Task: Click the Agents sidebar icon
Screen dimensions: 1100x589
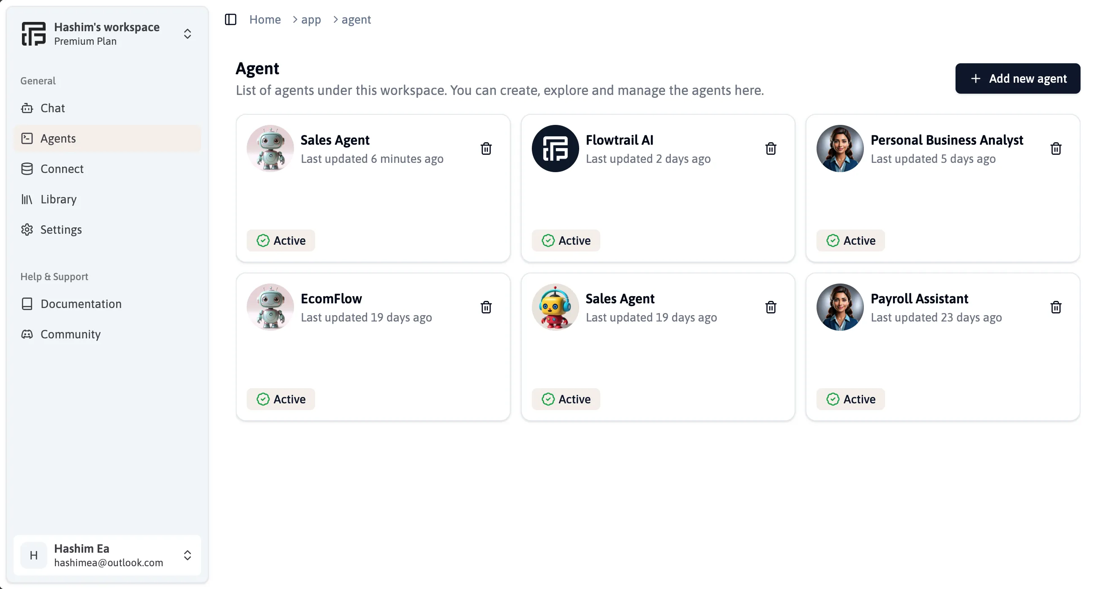Action: pos(26,138)
